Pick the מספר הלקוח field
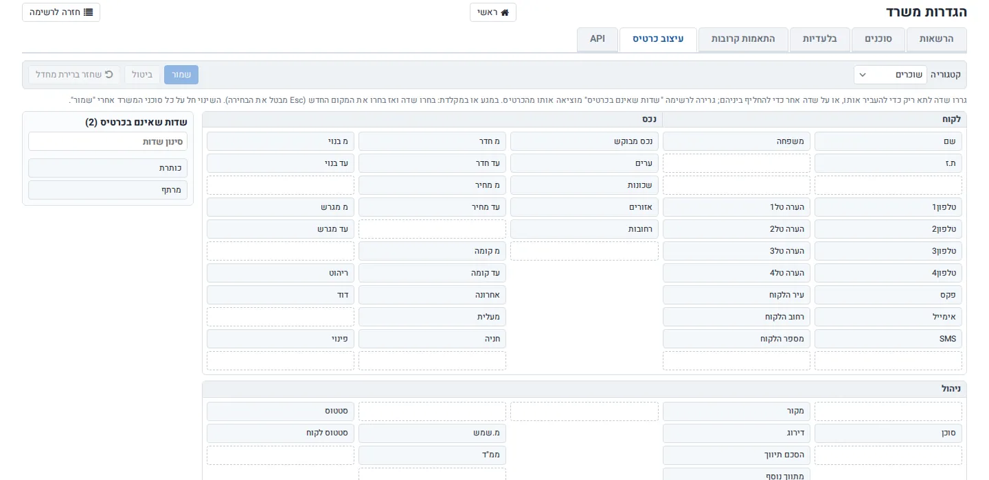Screen dimensions: 989x480 click(x=736, y=339)
